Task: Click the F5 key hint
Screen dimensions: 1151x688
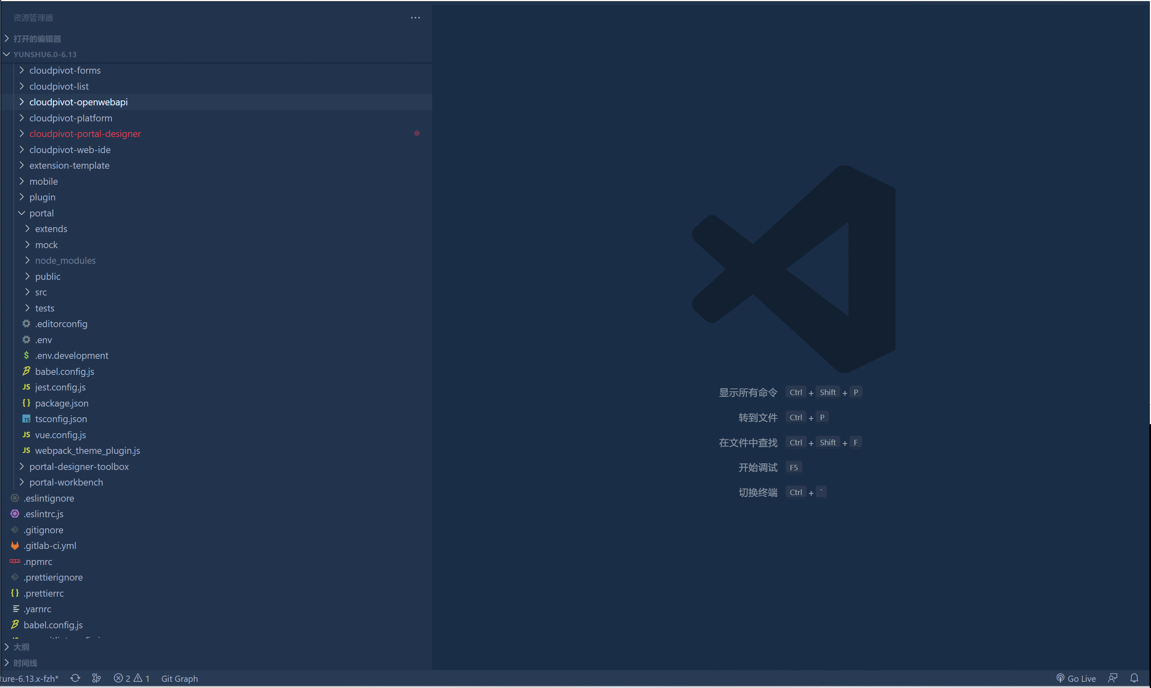Action: click(793, 467)
